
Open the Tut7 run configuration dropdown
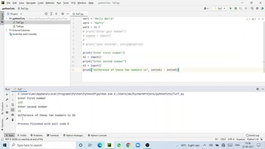(219, 8)
